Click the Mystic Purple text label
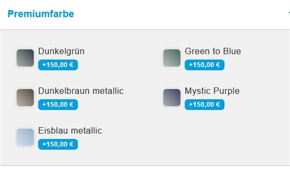The height and width of the screenshot is (169, 290). (x=212, y=91)
